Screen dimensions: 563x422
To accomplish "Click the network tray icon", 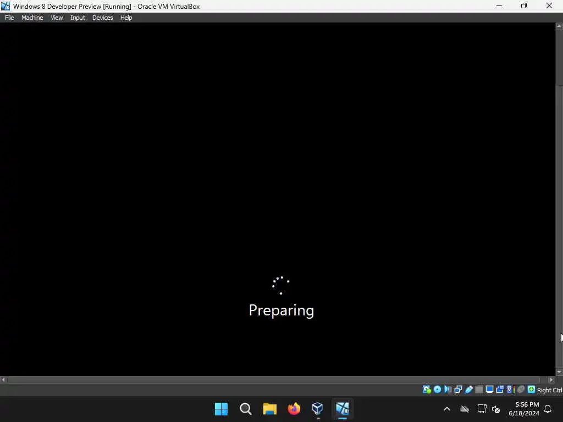I will click(482, 409).
